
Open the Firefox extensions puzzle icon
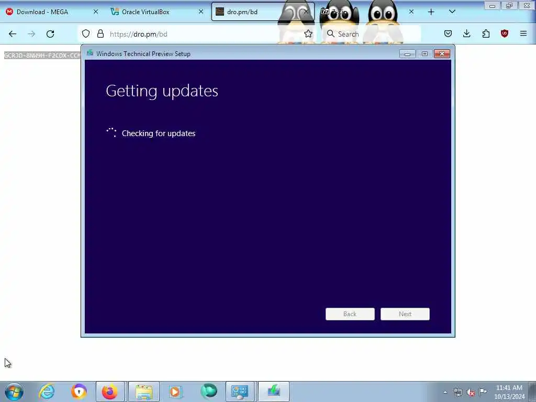(486, 33)
